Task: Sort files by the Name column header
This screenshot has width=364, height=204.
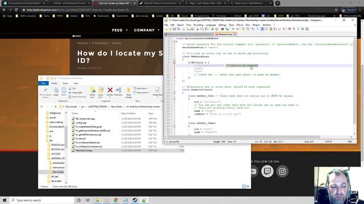Action: click(75, 113)
